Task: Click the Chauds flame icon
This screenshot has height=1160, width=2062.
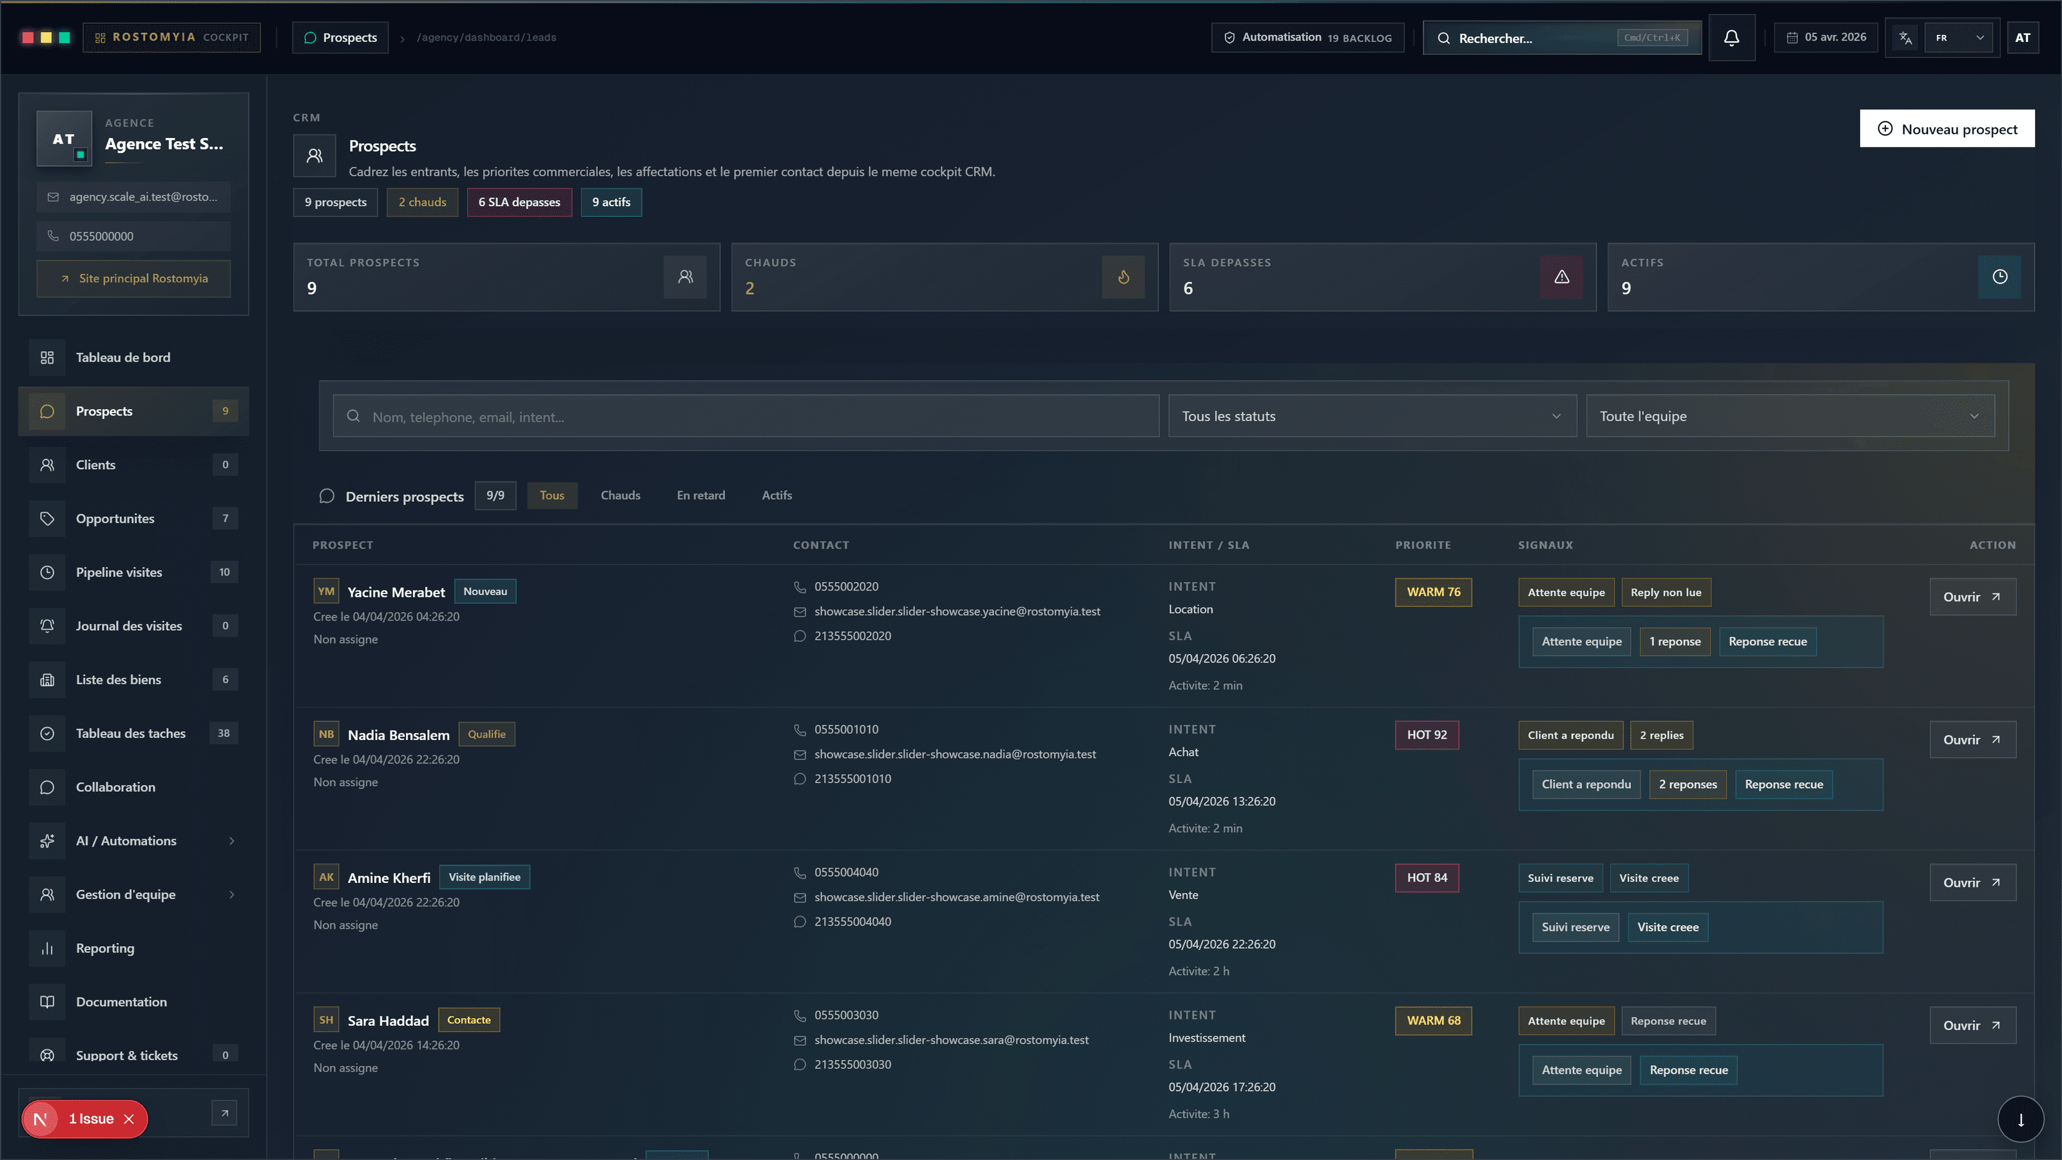Action: pyautogui.click(x=1123, y=277)
